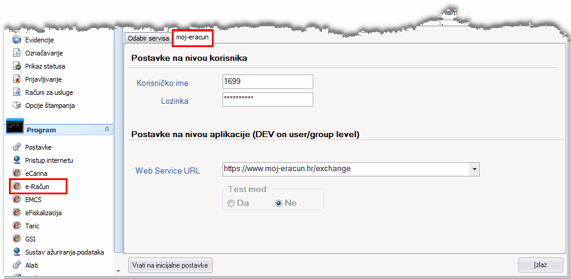
Task: Click the EMCS e-icon
Action: (16, 200)
